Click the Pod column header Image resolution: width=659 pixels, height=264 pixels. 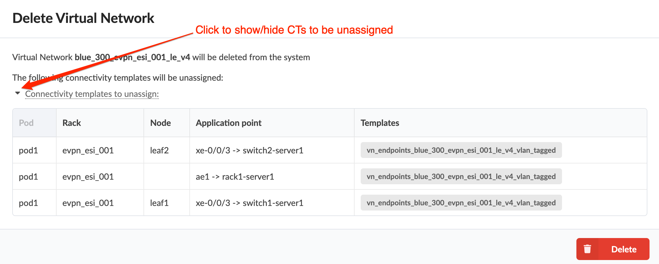[x=26, y=123]
